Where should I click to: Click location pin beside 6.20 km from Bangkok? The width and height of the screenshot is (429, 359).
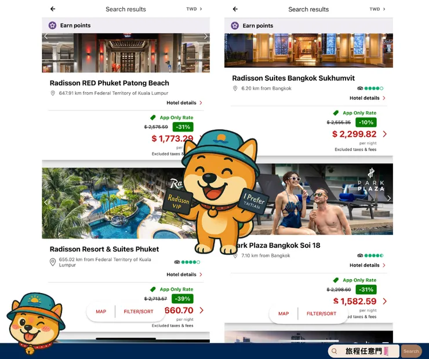pyautogui.click(x=235, y=88)
